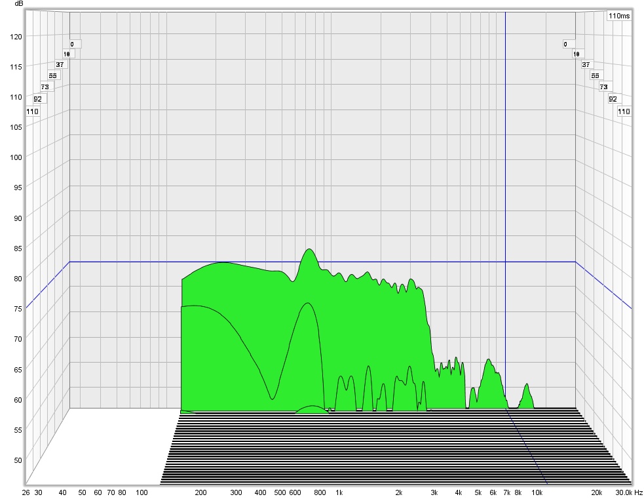The image size is (644, 499).
Task: Click the 10k frequency axis label
Action: pos(537,492)
